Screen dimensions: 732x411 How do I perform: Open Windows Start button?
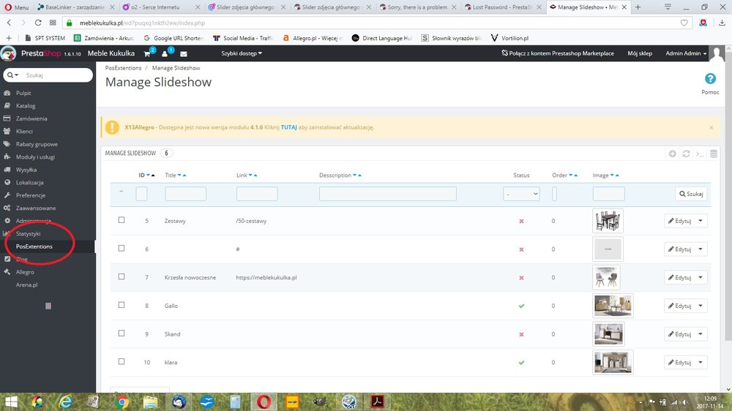click(11, 401)
